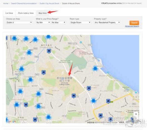Click the house marker east of Clonskeagh
The height and width of the screenshot is (130, 147).
pos(44,72)
